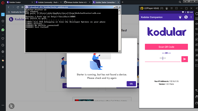This screenshot has width=198, height=111.
Task: Switch to Kodular Community tab
Action: point(48,2)
